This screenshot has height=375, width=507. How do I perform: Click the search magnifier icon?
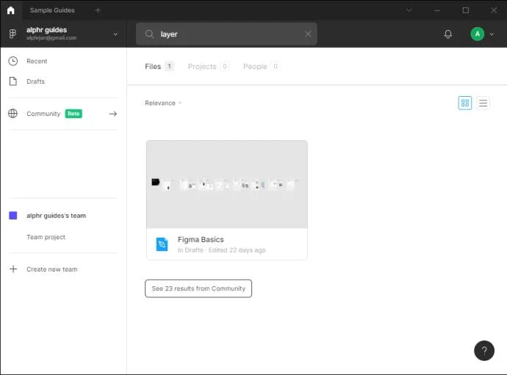149,34
